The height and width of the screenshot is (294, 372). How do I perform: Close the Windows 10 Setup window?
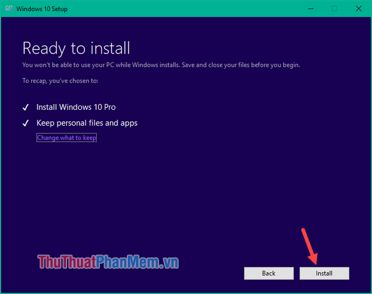(359, 9)
